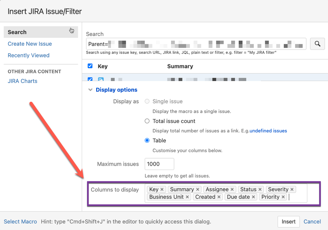Click the Assignee column tag label
The image size is (328, 230).
pos(217,189)
